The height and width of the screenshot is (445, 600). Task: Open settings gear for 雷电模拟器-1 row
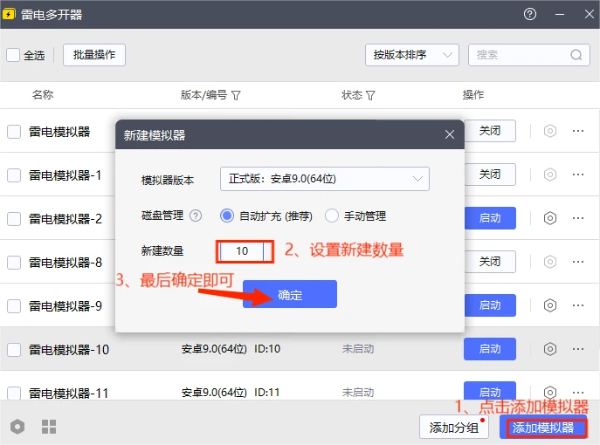coord(550,175)
